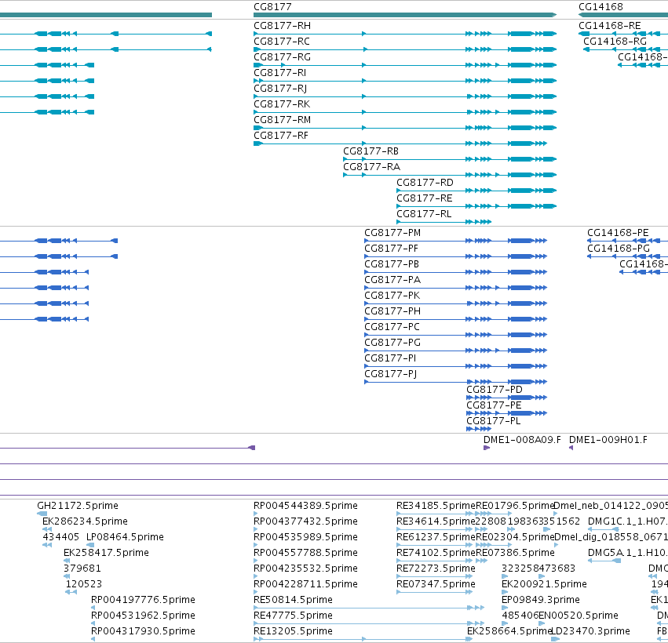The image size is (668, 643).
Task: Select EST LP08464.5prime
Action: (125, 537)
